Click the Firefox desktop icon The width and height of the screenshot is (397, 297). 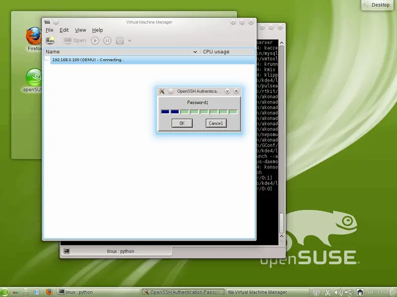[x=34, y=39]
